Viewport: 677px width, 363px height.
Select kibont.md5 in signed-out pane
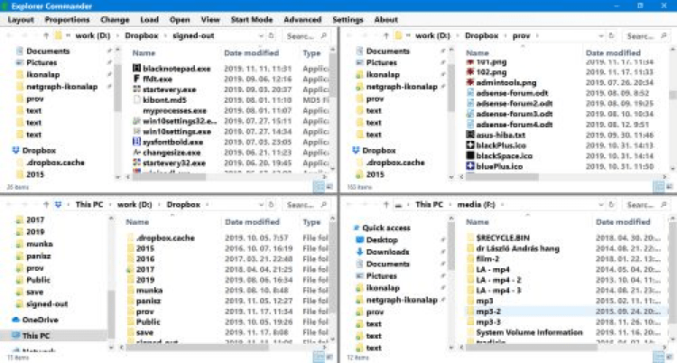[x=164, y=100]
